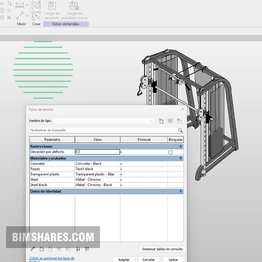Click the Elevación por defecto value field
The height and width of the screenshot is (262, 262).
97,152
